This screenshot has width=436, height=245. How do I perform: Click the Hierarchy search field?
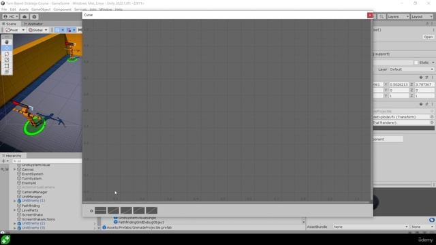tap(47, 161)
